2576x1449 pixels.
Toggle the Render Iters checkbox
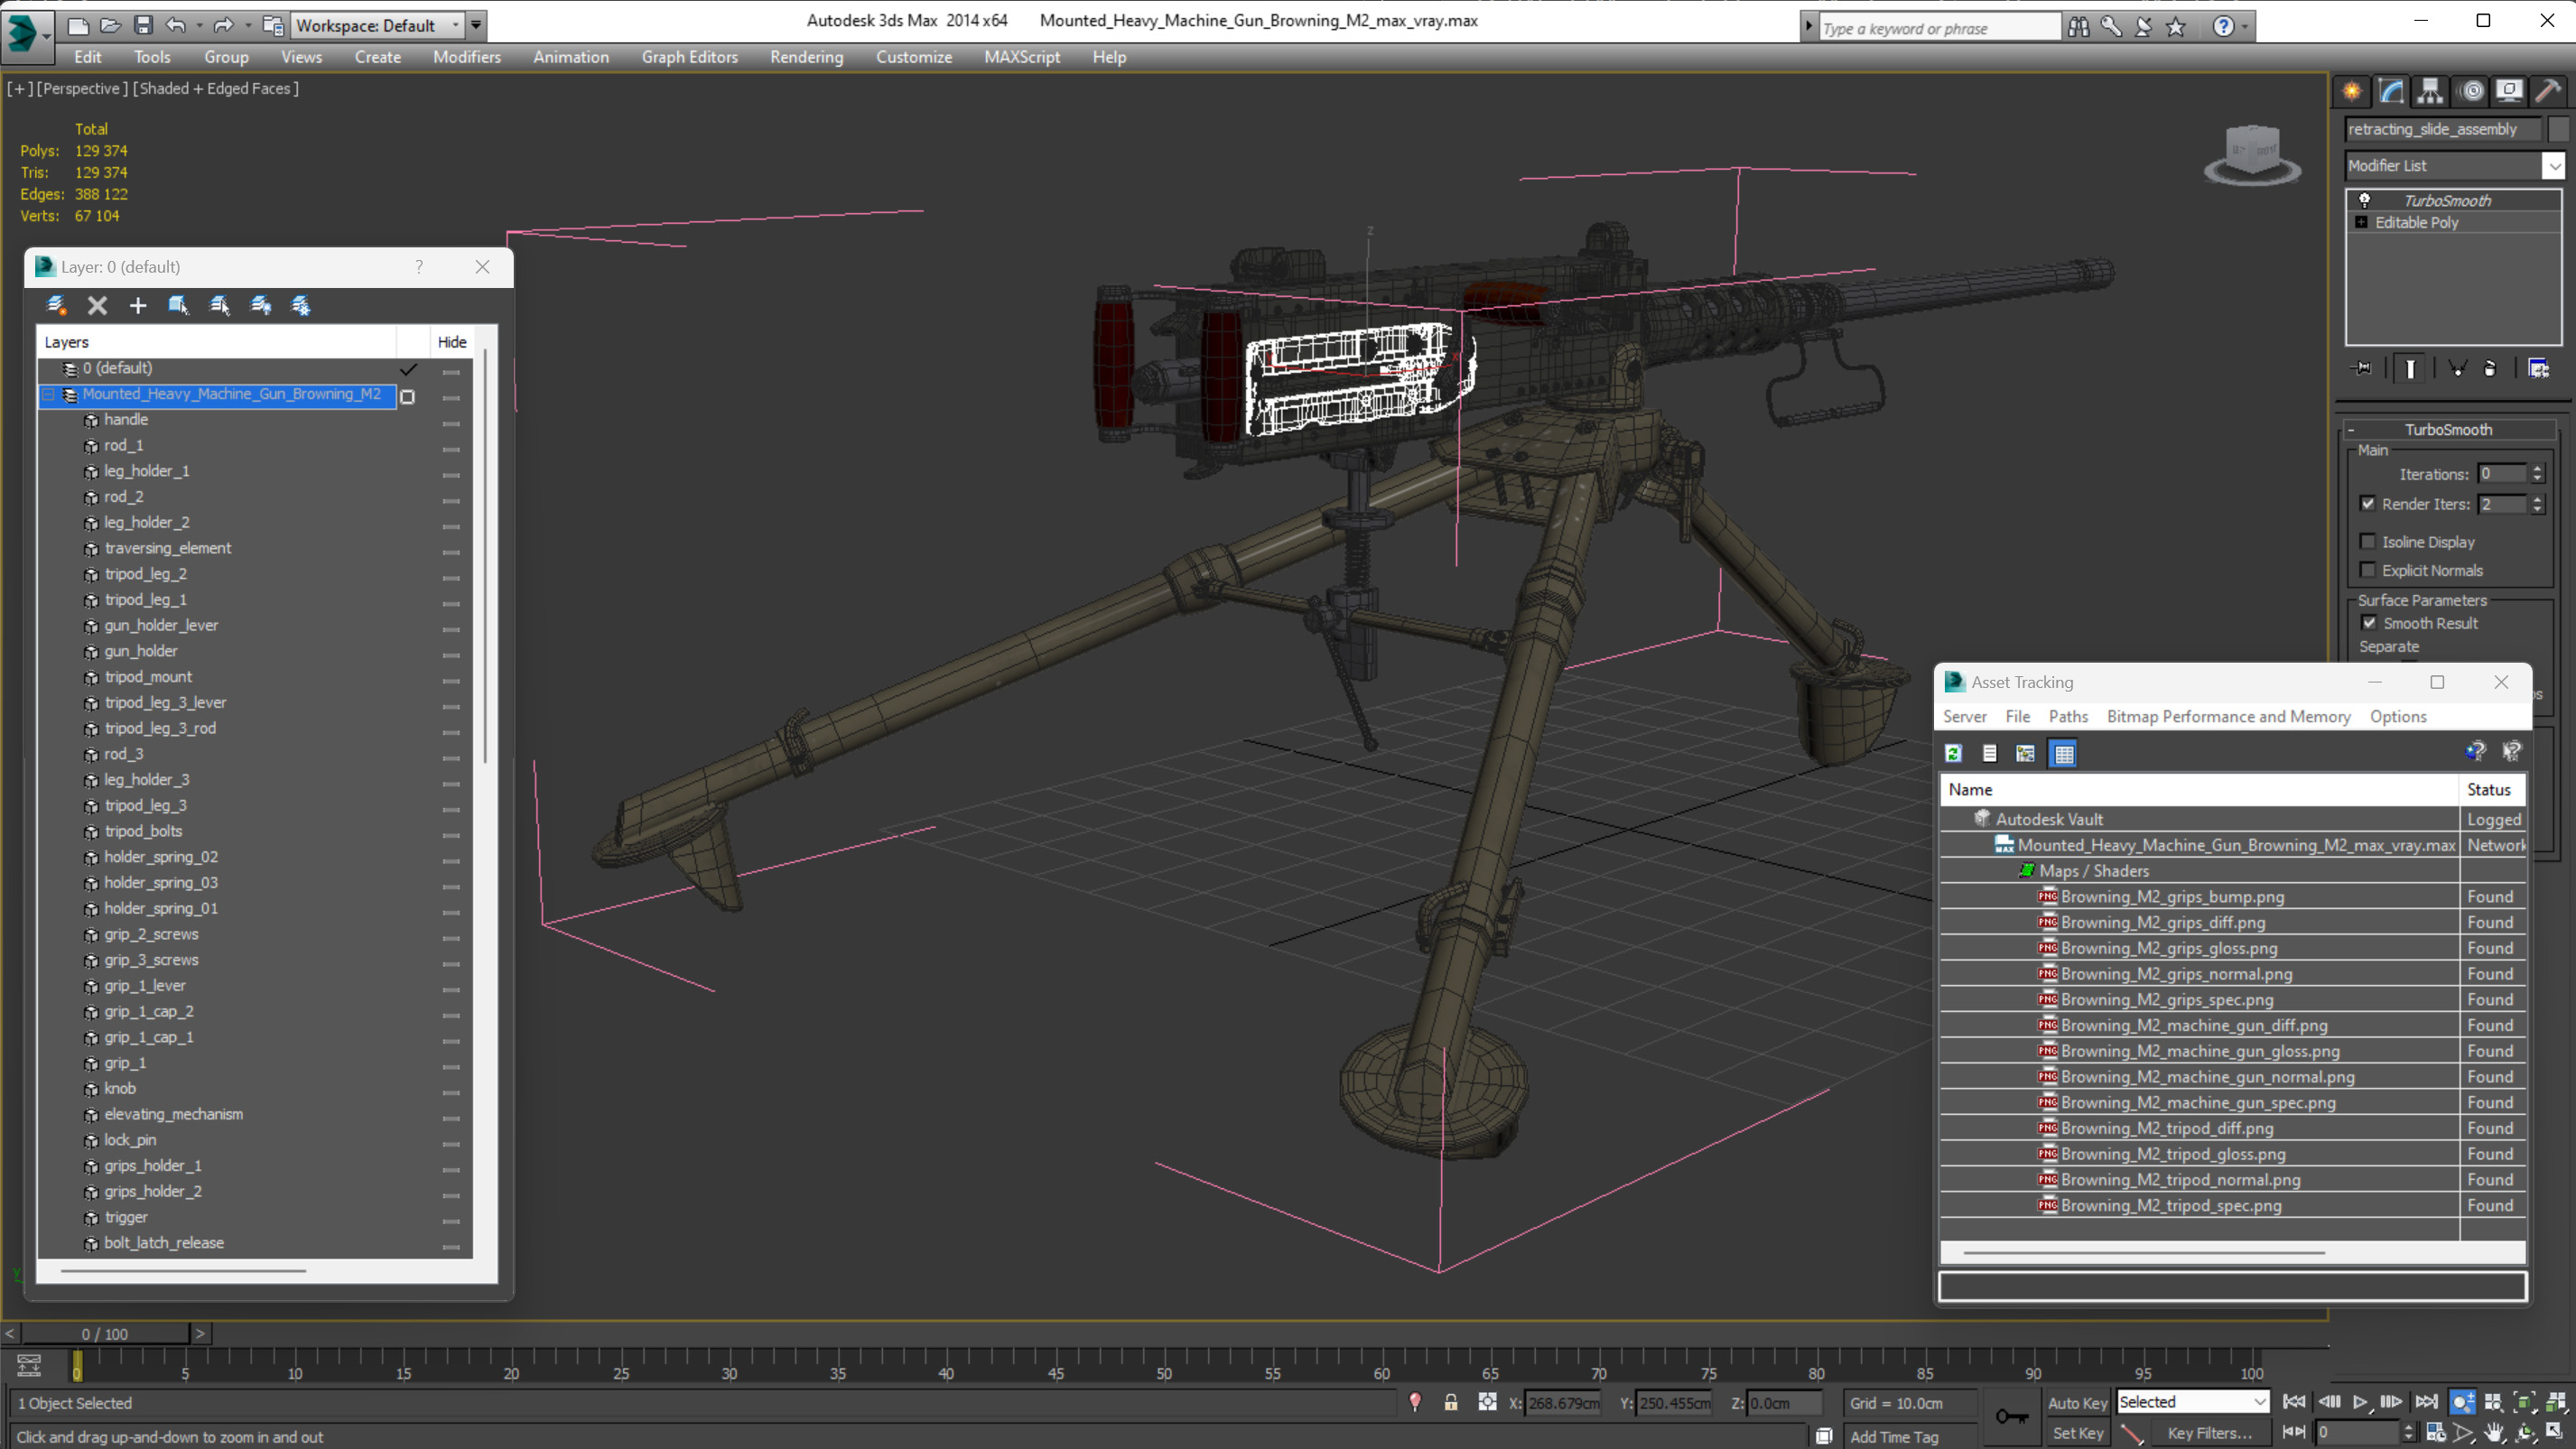click(x=2368, y=504)
